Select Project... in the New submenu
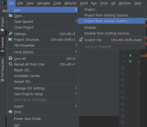The image size is (147, 127). pyautogui.click(x=111, y=10)
